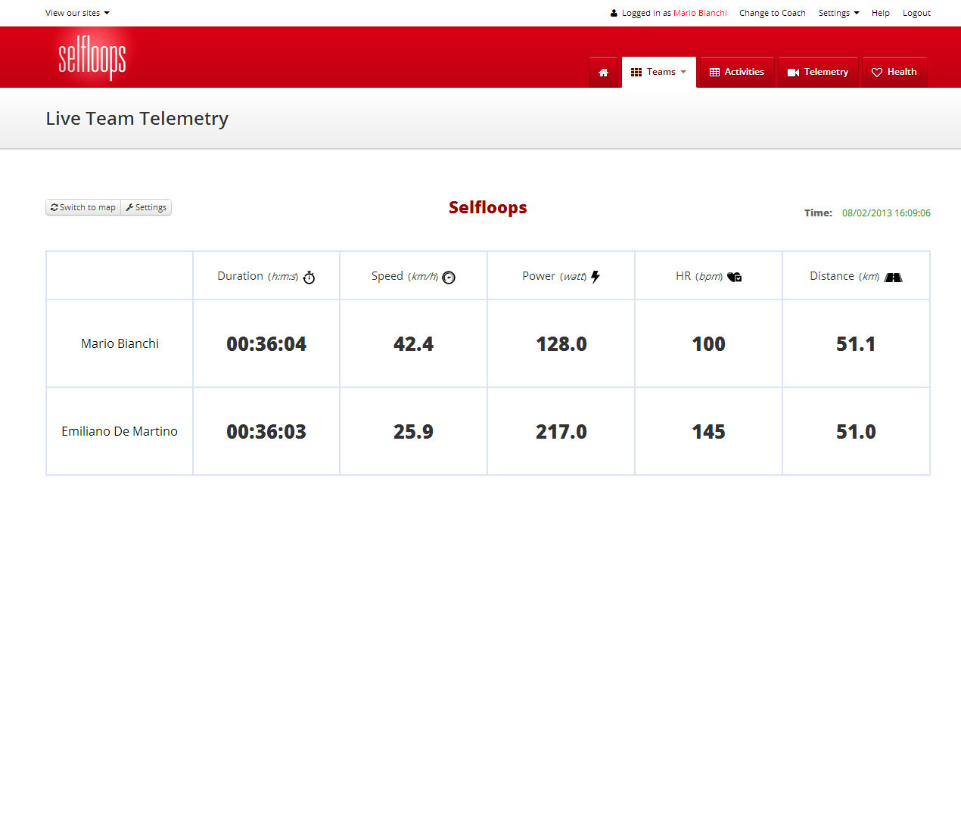961x832 pixels.
Task: Expand the View our sites dropdown
Action: coord(77,13)
